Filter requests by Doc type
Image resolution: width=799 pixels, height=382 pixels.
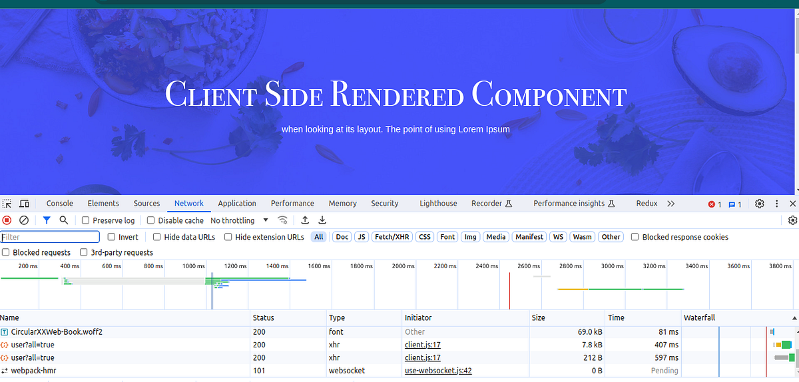[x=342, y=237]
